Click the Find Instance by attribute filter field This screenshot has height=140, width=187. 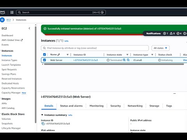(x=95, y=48)
